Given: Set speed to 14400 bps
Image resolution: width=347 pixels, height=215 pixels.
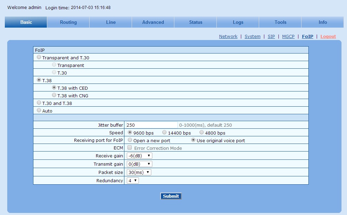Looking at the screenshot, I should click(x=164, y=133).
